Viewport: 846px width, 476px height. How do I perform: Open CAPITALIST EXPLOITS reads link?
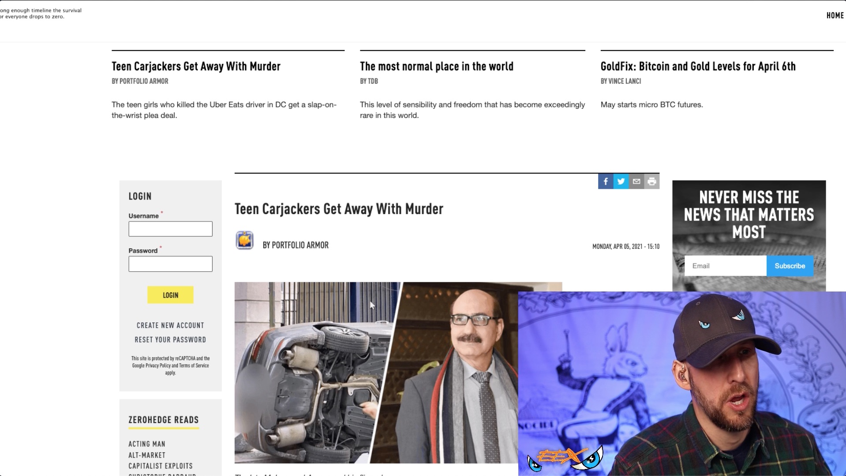(161, 466)
